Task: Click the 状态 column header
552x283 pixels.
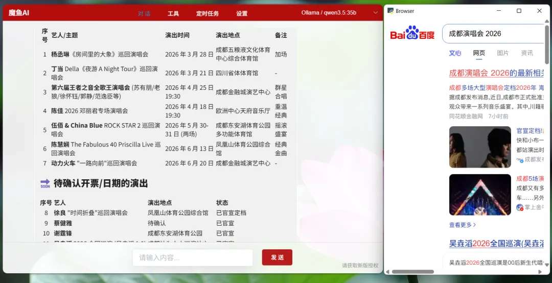Action: (x=222, y=203)
